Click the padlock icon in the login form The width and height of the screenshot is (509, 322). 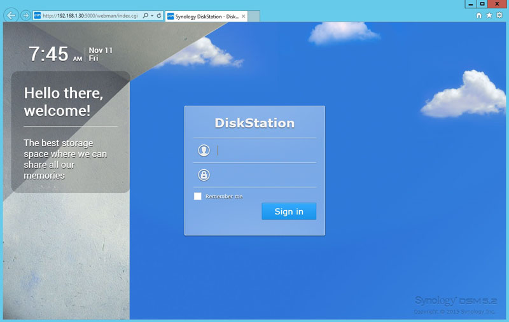click(x=204, y=175)
